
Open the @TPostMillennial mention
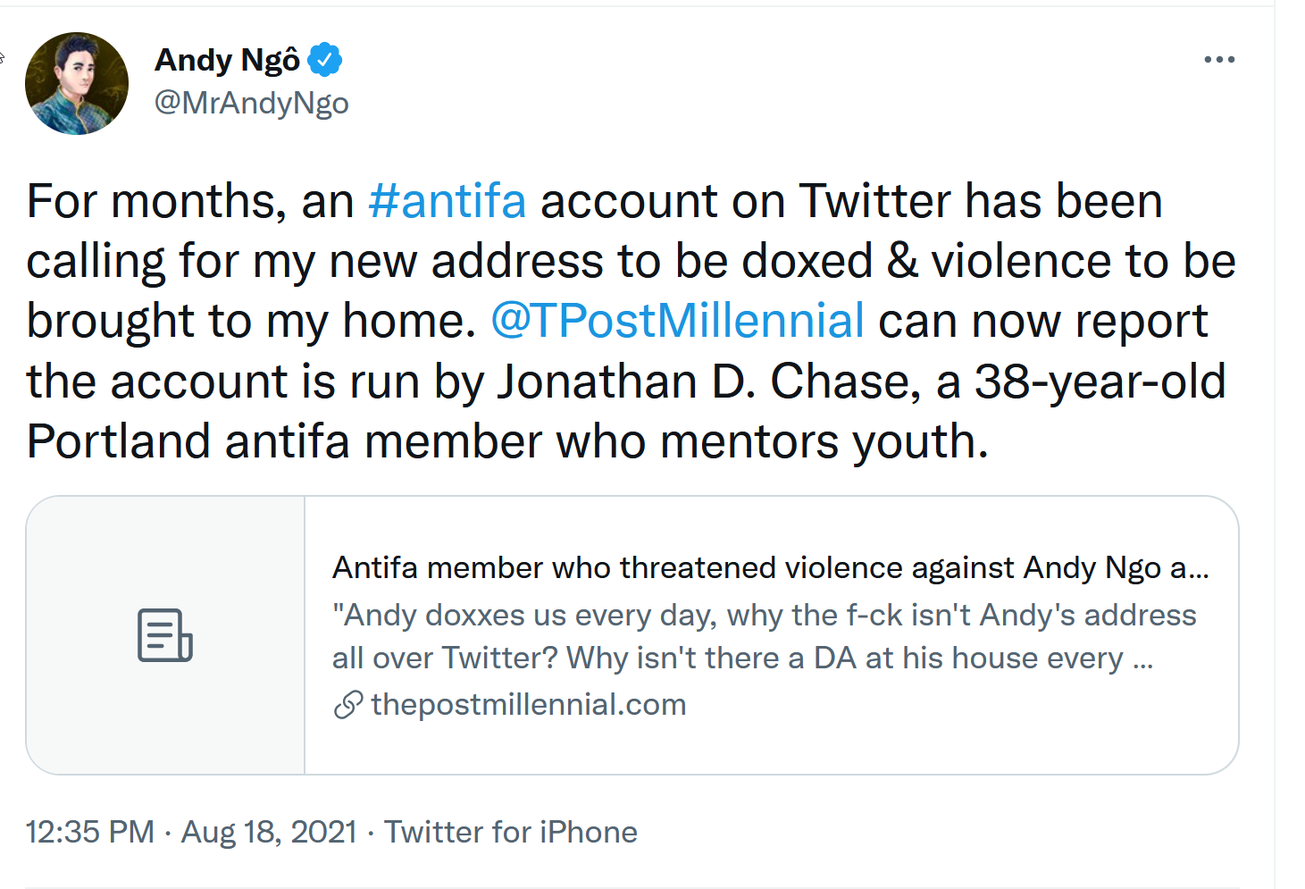coord(678,321)
